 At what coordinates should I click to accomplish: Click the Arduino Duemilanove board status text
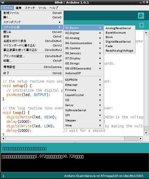(103, 176)
